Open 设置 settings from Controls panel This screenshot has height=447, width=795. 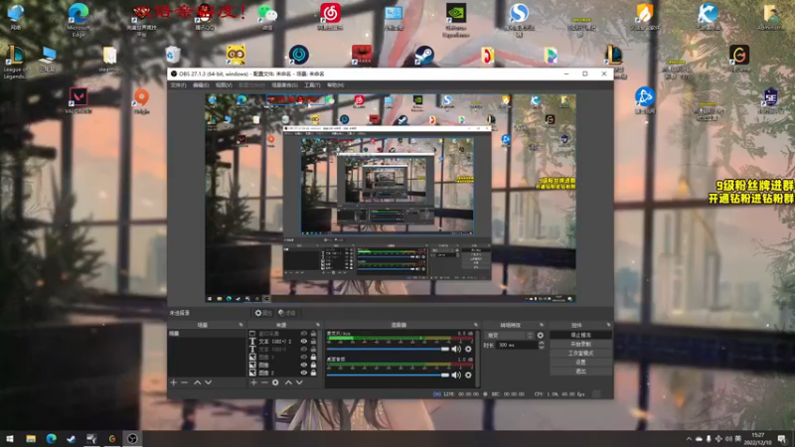(580, 363)
